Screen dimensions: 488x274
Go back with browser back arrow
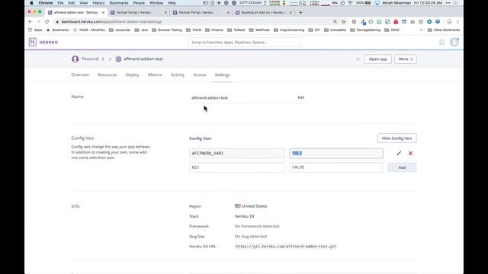[x=30, y=22]
